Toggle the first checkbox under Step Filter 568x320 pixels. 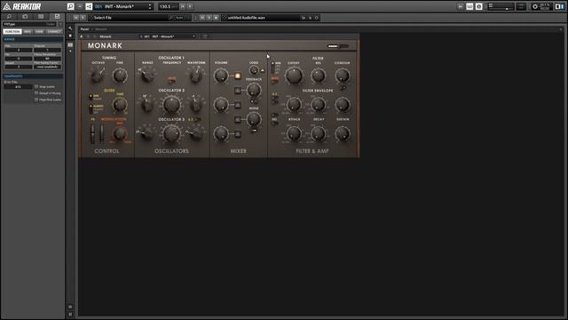click(36, 87)
